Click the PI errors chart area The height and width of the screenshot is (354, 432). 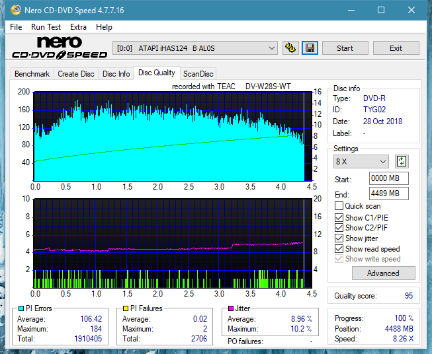pos(173,136)
